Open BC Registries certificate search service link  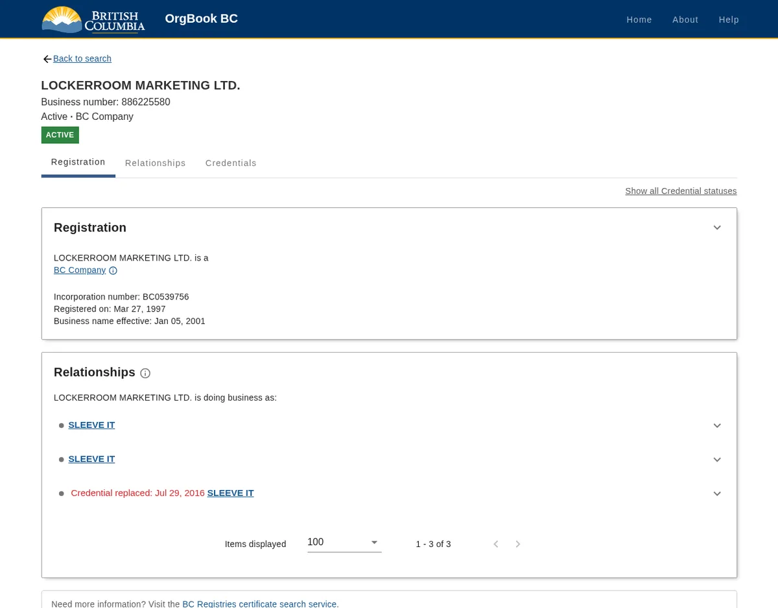point(259,604)
